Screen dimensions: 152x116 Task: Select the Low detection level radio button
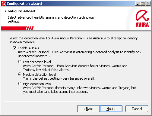pos(20,62)
